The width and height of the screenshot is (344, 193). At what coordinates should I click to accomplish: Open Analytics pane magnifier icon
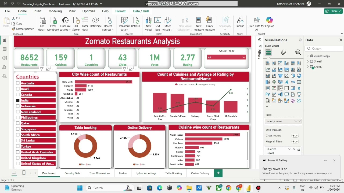tap(298, 52)
